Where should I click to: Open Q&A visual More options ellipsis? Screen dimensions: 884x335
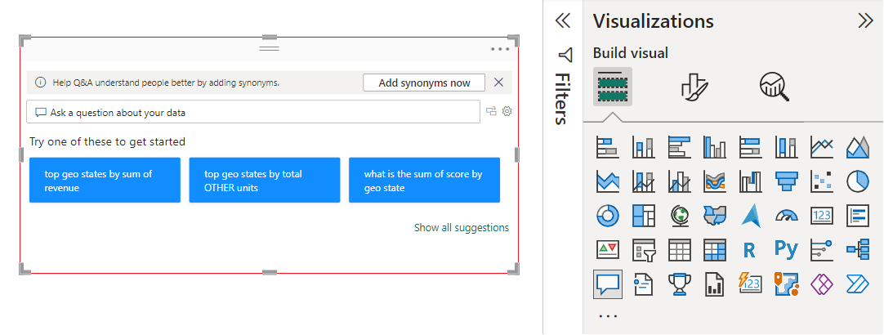pos(500,49)
